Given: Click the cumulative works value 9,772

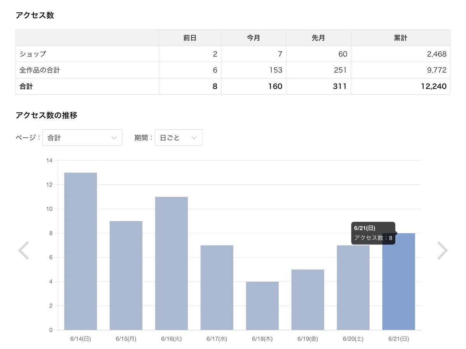Looking at the screenshot, I should pos(436,70).
